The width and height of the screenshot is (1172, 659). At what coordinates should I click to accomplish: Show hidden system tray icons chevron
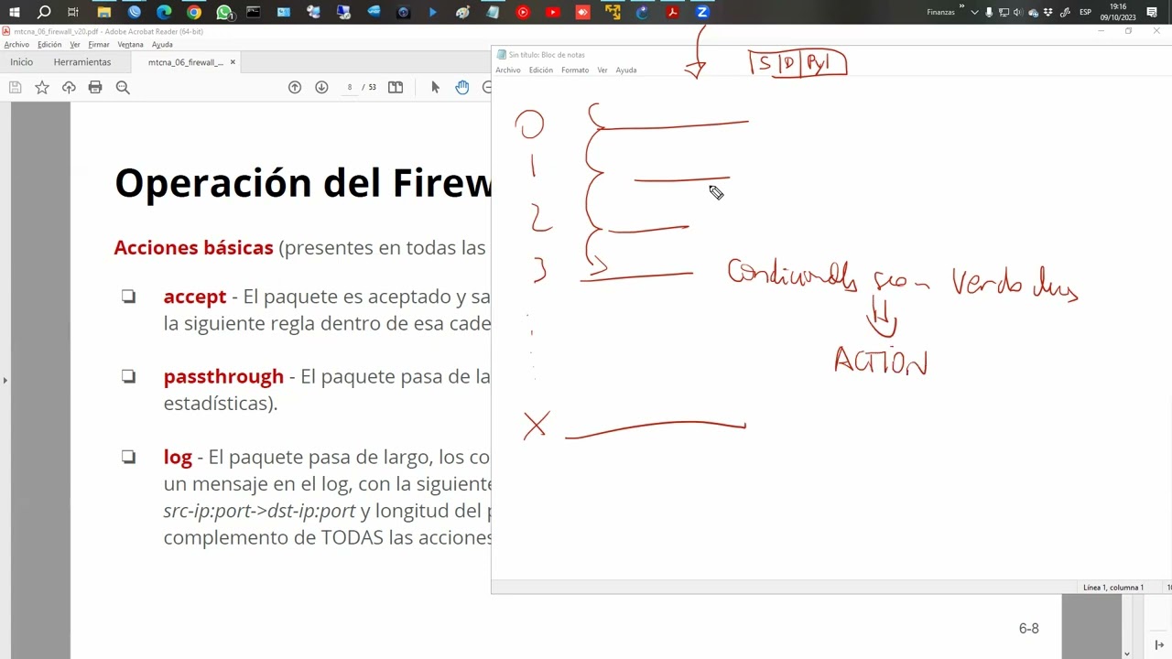pyautogui.click(x=974, y=13)
